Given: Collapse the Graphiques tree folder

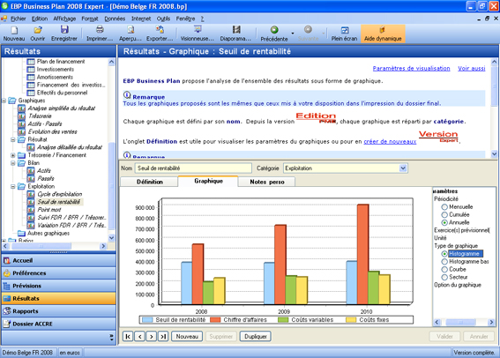Looking at the screenshot, I should 4,101.
